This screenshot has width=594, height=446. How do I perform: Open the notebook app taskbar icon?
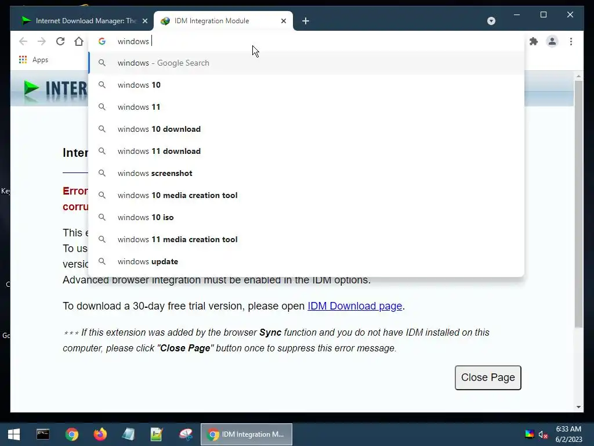point(128,434)
